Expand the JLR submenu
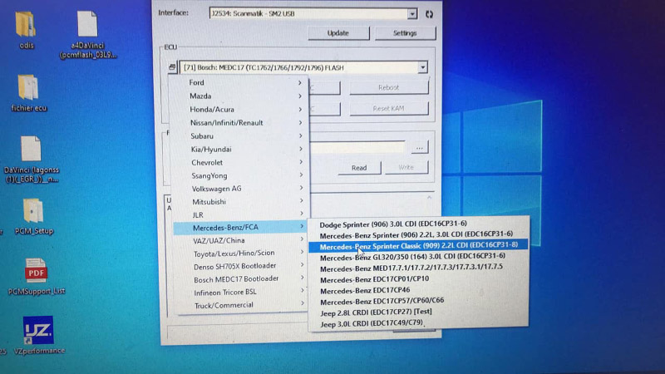The height and width of the screenshot is (374, 665). [242, 215]
